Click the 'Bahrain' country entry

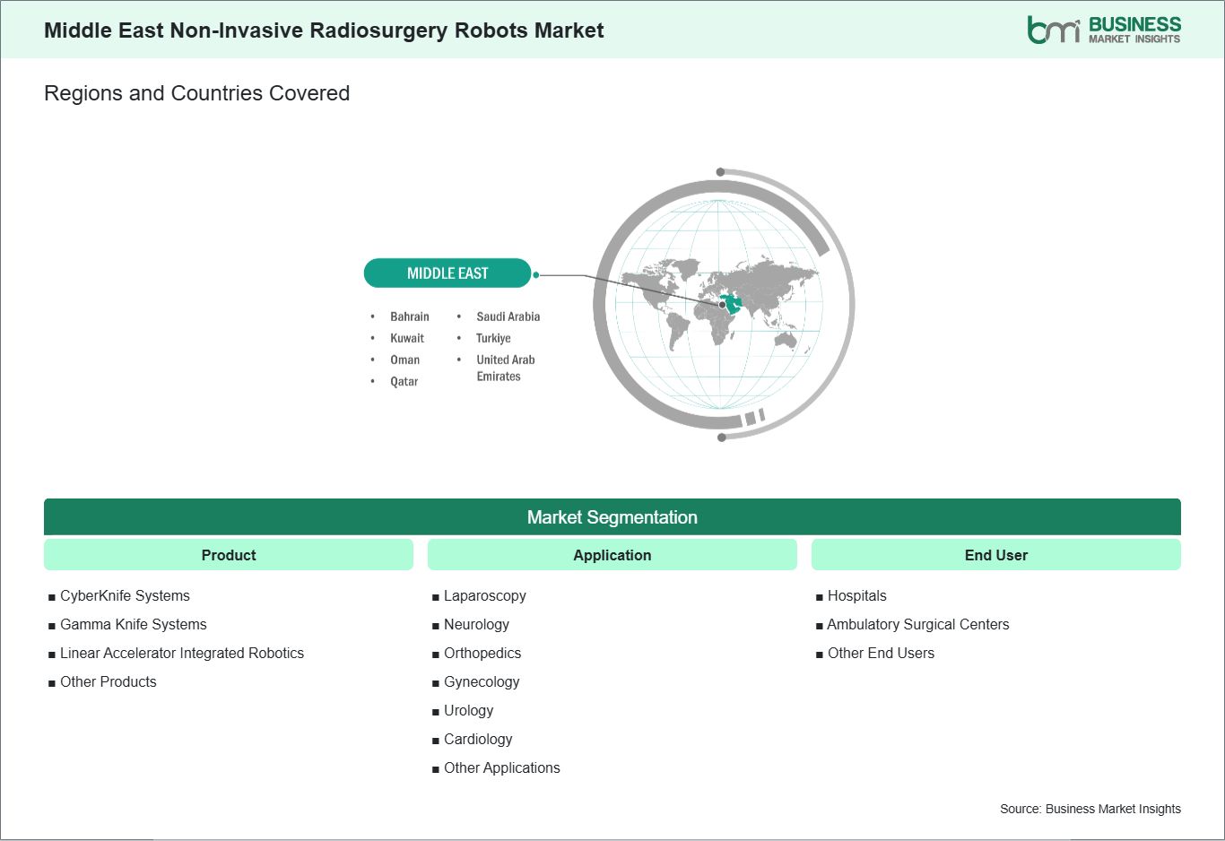(410, 316)
